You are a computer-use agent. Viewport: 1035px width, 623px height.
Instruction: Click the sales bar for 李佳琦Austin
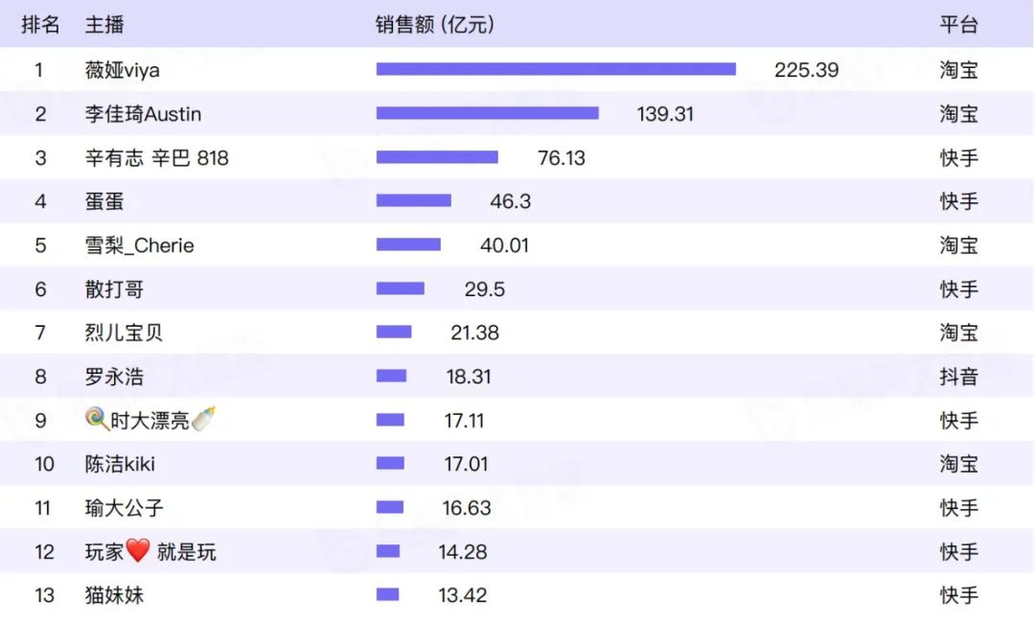[x=487, y=113]
